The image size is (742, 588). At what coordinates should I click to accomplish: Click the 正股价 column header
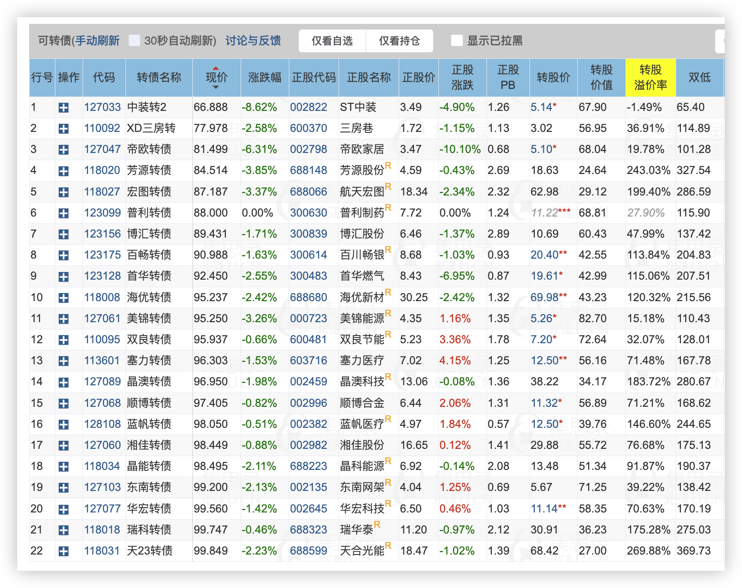coord(419,77)
